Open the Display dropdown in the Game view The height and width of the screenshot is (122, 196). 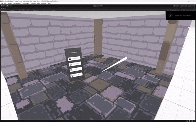pyautogui.click(x=12, y=10)
